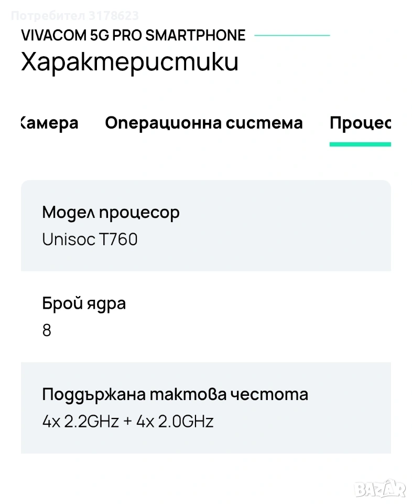Click the 4x 2.0GHz frequency text

pos(175,422)
